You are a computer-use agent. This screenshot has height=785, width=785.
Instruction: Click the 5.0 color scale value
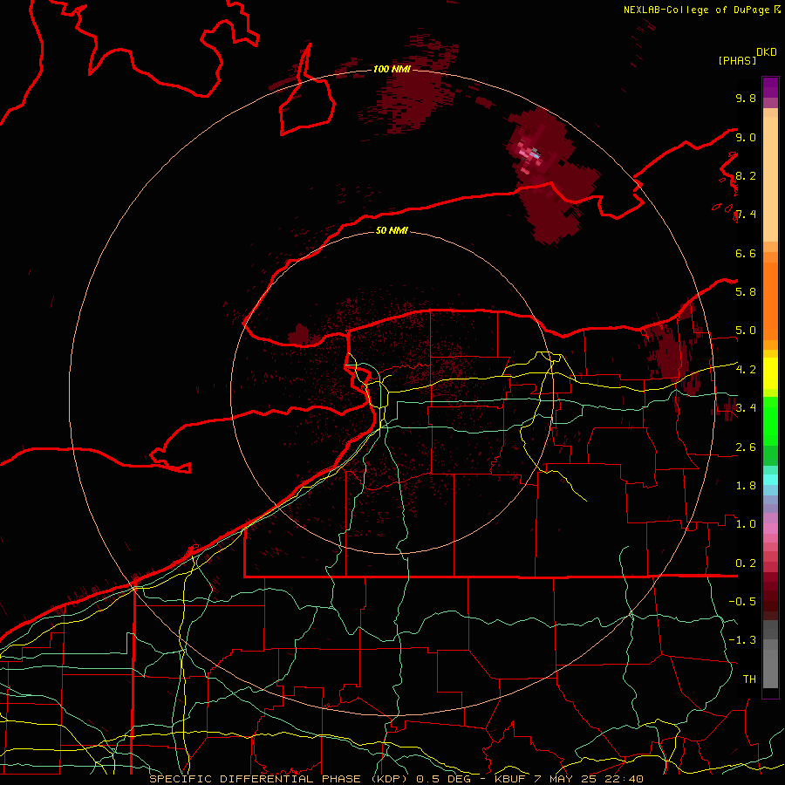746,331
